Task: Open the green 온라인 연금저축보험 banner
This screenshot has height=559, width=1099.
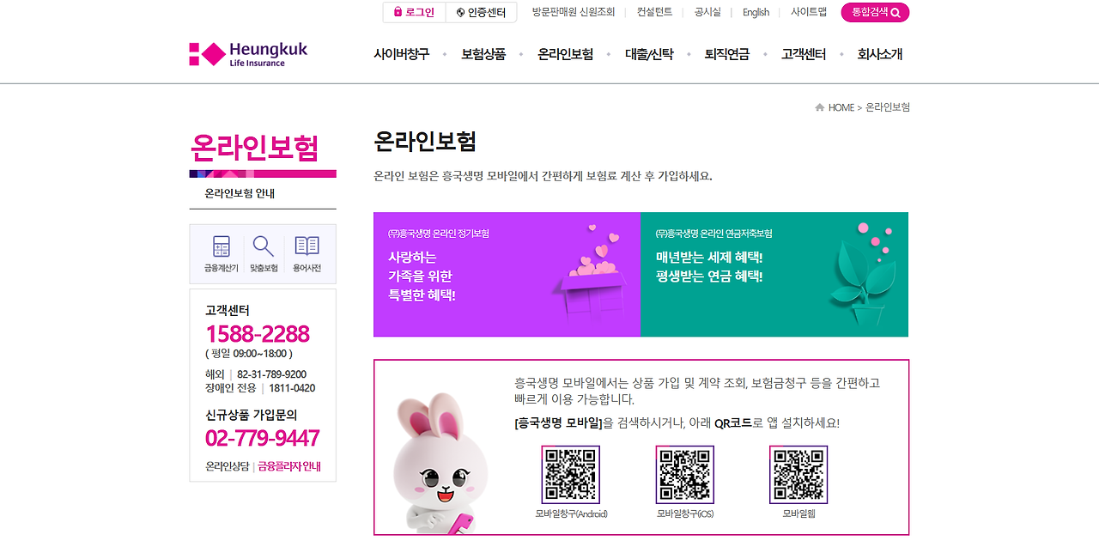Action: (774, 275)
